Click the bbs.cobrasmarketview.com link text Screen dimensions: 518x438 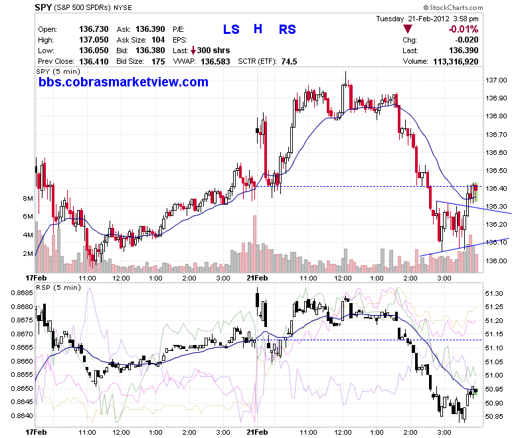pyautogui.click(x=124, y=82)
